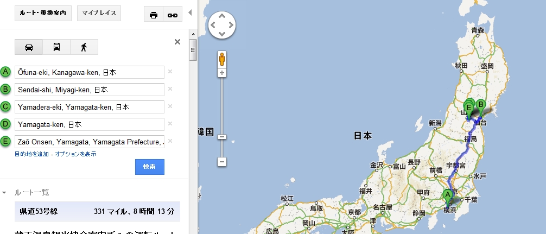Click the オプションを表示 link
This screenshot has width=546, height=234.
point(75,154)
